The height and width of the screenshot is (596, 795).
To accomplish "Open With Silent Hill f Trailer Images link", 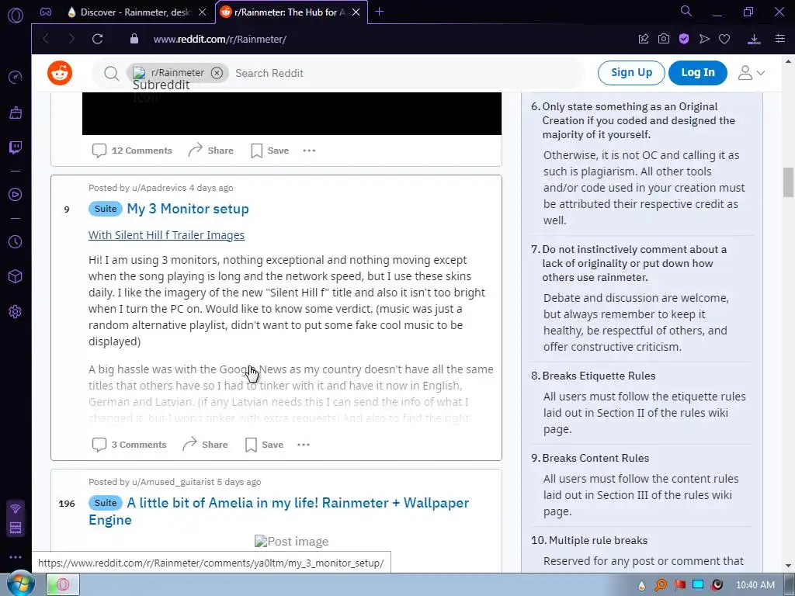I will tap(166, 235).
